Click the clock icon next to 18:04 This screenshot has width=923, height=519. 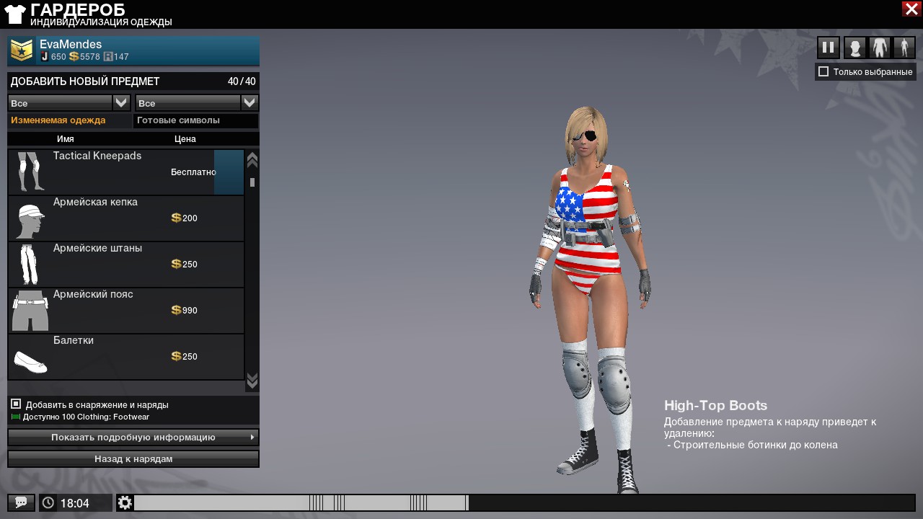[x=48, y=502]
